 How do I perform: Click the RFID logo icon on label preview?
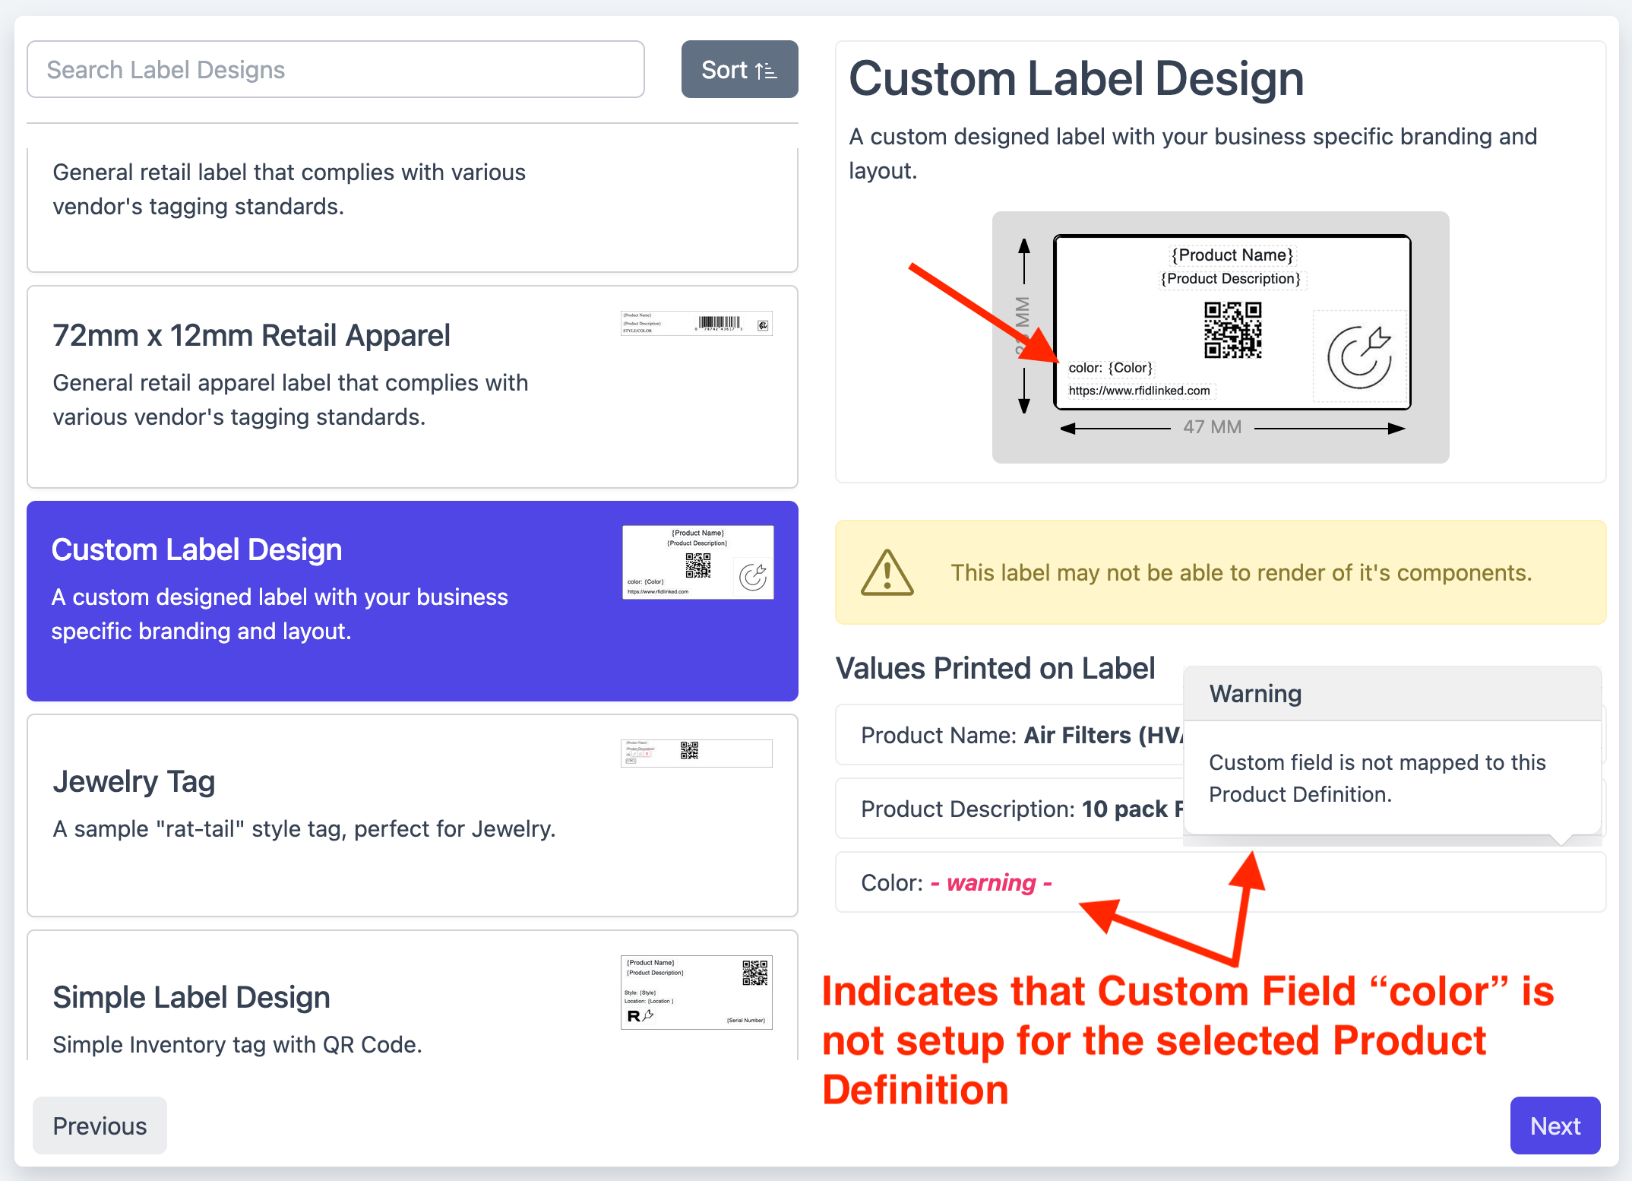tap(1358, 356)
